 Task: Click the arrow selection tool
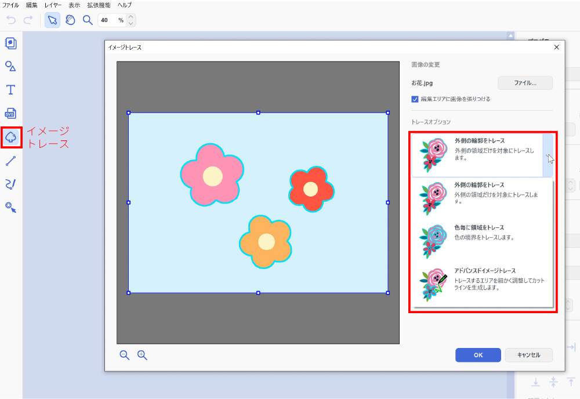52,20
